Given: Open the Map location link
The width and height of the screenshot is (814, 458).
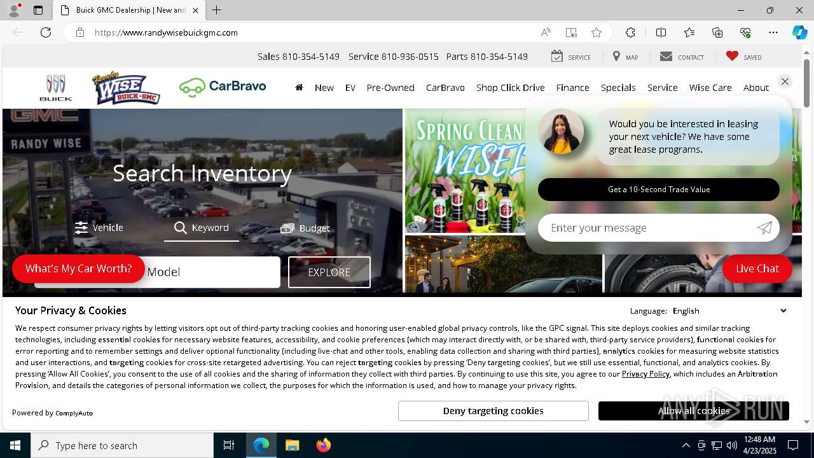Looking at the screenshot, I should point(625,57).
